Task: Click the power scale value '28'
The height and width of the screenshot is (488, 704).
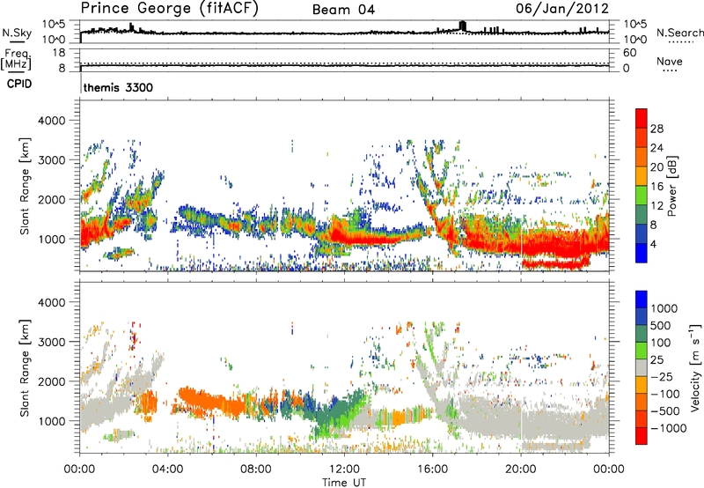Action: tap(656, 129)
